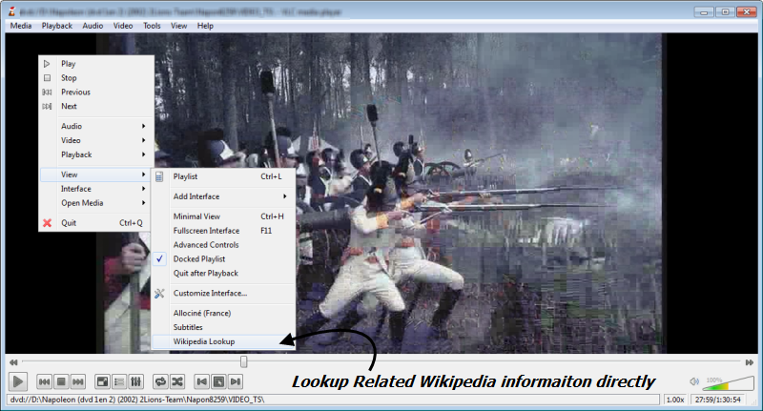Click the Next icon in context menu
This screenshot has width=763, height=411.
(x=47, y=106)
